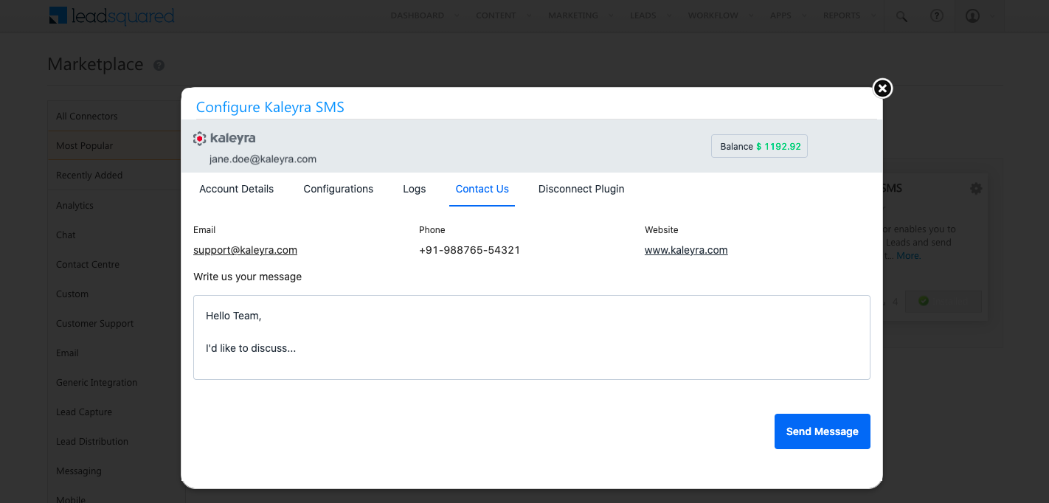Select Most Popular category
1049x503 pixels.
pos(84,145)
